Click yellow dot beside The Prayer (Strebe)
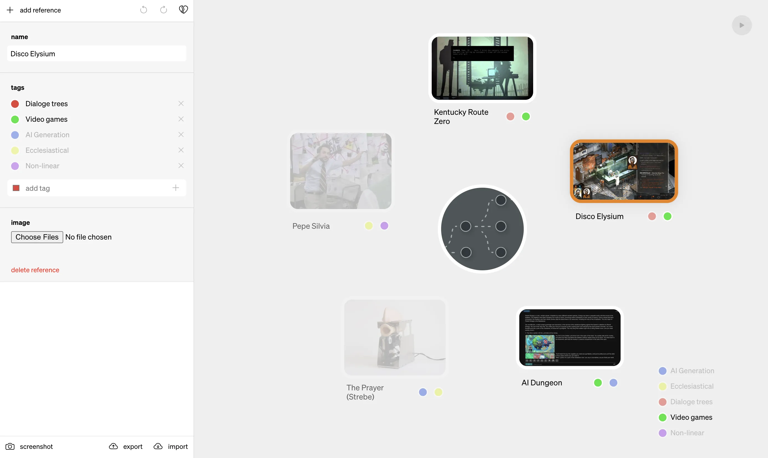 pos(438,392)
